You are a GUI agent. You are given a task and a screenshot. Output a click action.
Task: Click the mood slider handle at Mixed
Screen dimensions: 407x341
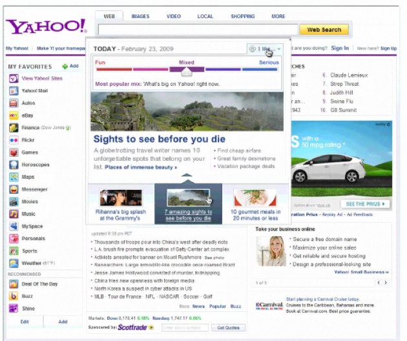(x=187, y=72)
